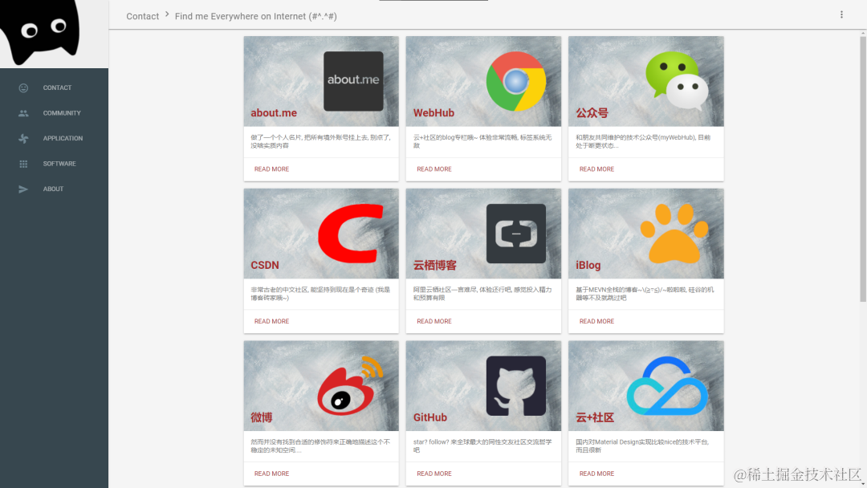Click the red CSDN logo
The width and height of the screenshot is (867, 488).
click(x=351, y=234)
